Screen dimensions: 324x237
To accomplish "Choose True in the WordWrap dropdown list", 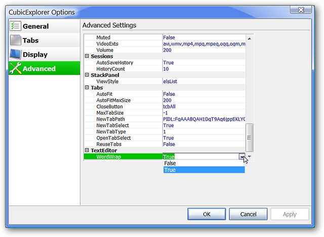I will 204,170.
